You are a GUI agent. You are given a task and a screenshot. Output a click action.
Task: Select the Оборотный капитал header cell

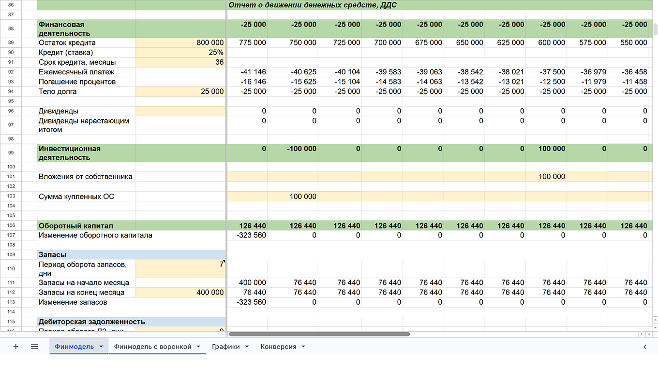pos(86,225)
